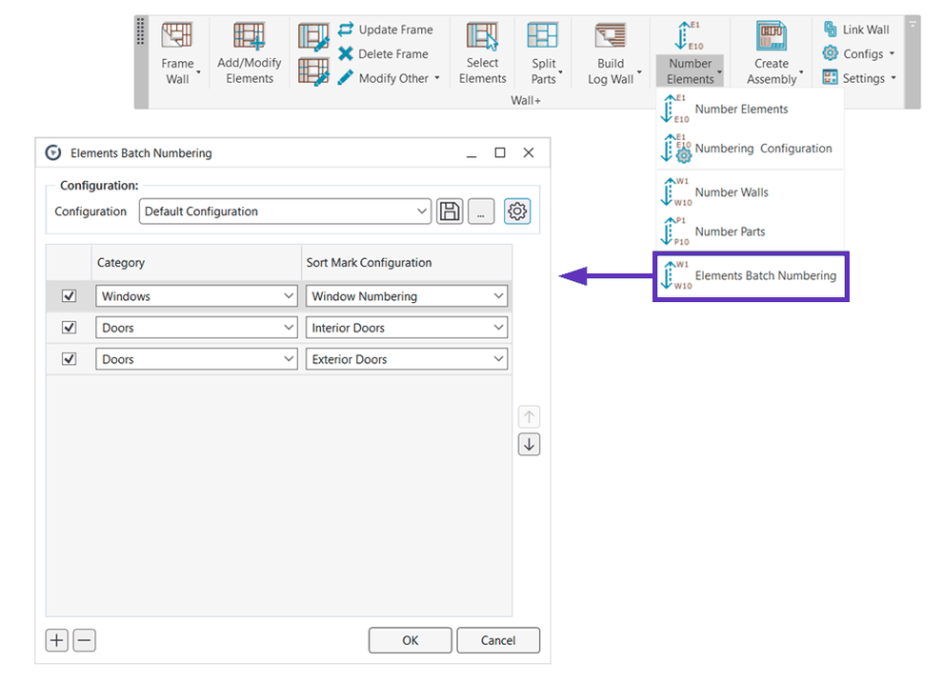This screenshot has width=943, height=683.
Task: Remove a row with the minus button
Action: click(x=84, y=640)
